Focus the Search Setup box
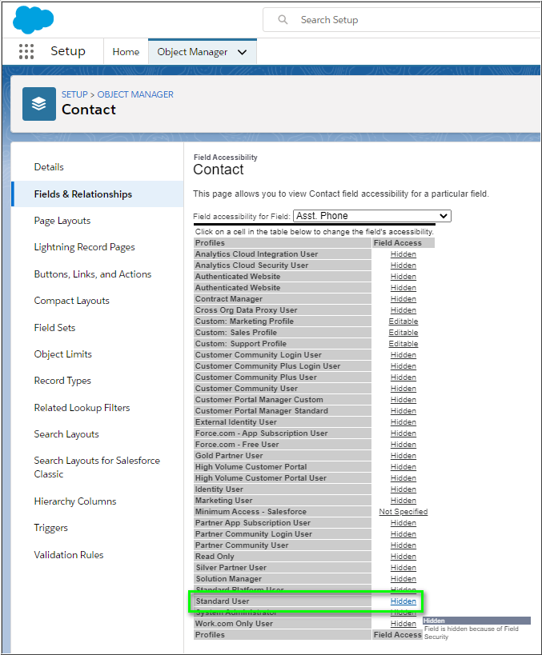The image size is (542, 655). pyautogui.click(x=401, y=20)
